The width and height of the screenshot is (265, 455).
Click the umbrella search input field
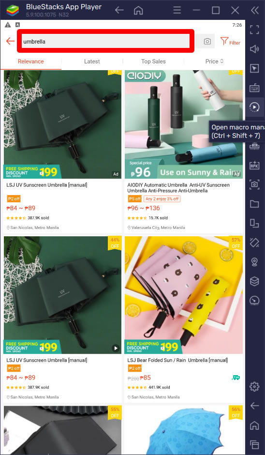(x=106, y=41)
